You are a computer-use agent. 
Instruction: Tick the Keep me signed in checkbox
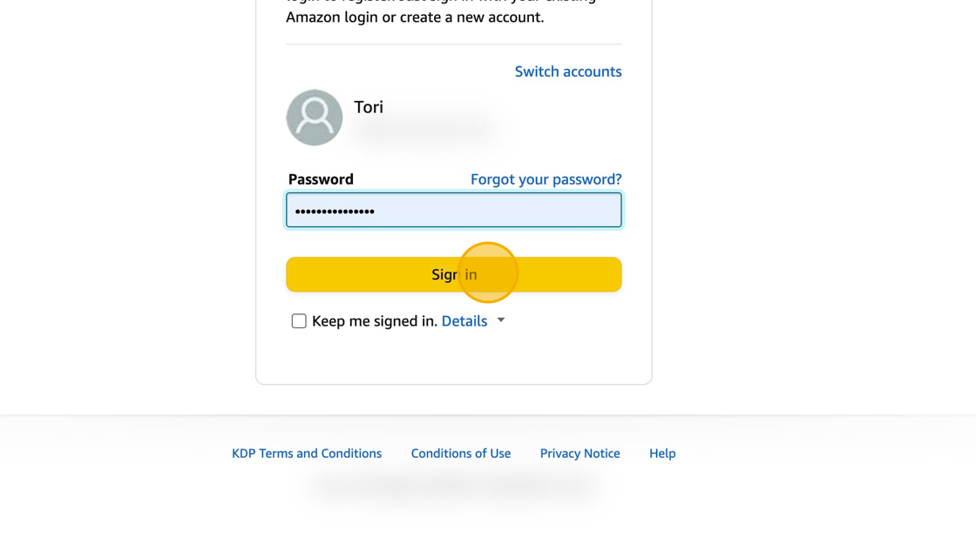pos(299,321)
